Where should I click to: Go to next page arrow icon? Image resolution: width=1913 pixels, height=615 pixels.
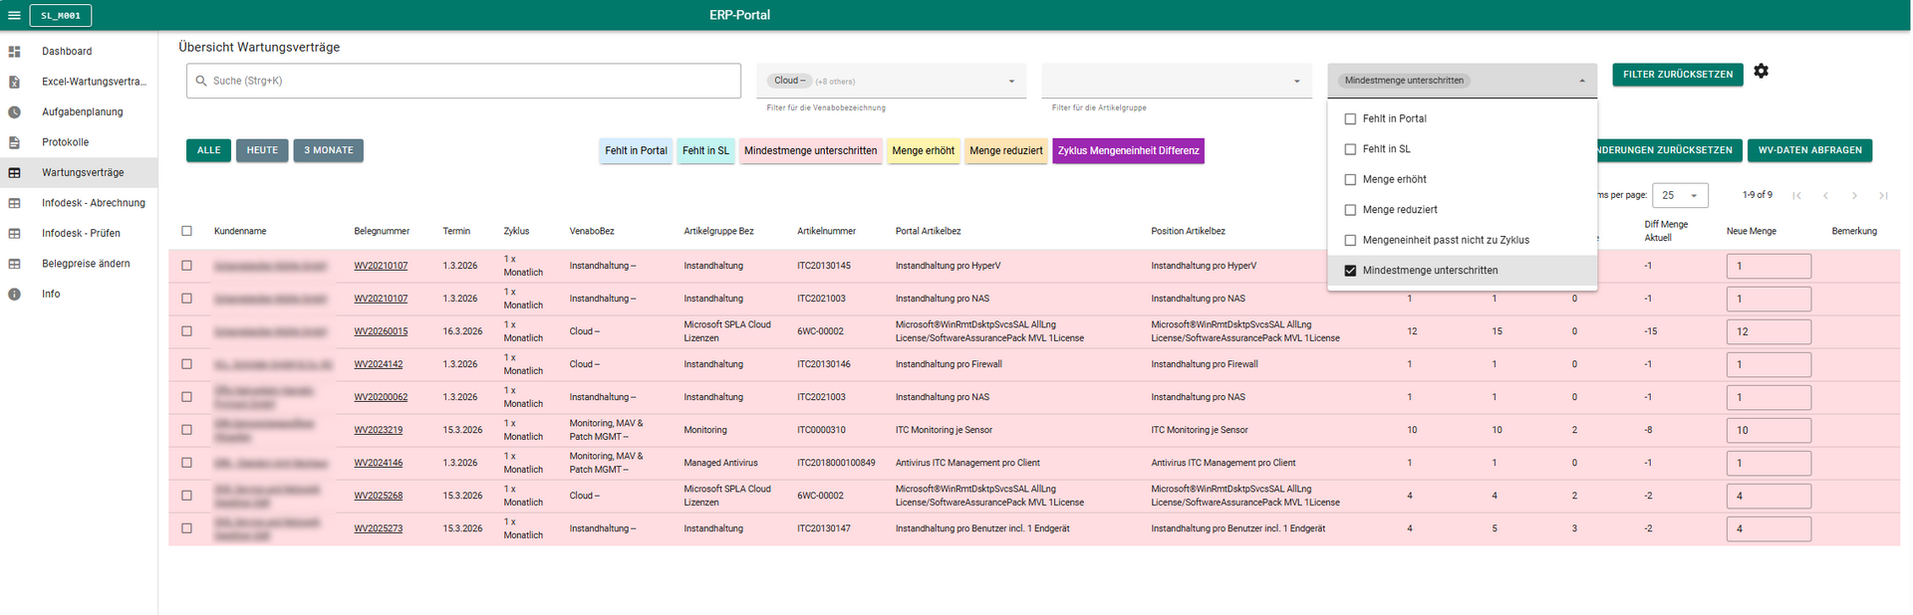click(x=1854, y=196)
